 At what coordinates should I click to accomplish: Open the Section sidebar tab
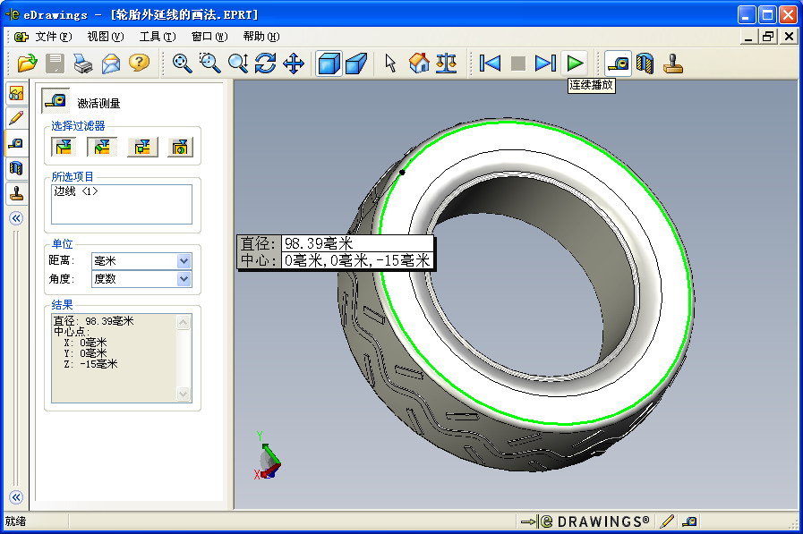click(x=16, y=168)
